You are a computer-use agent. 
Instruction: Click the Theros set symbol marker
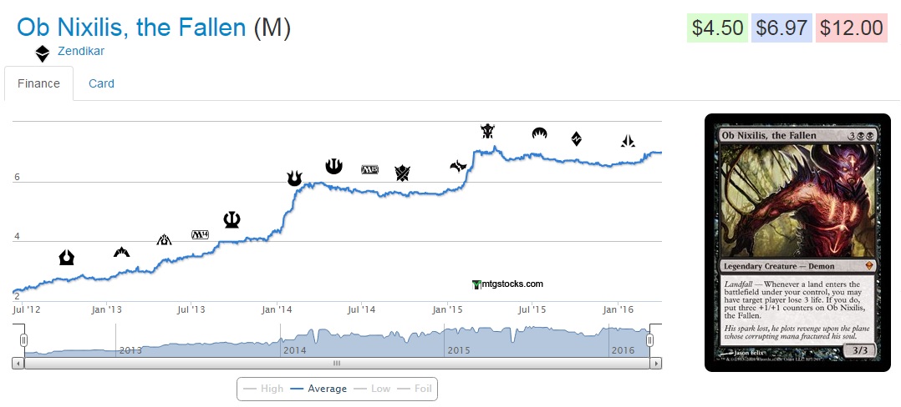(232, 219)
